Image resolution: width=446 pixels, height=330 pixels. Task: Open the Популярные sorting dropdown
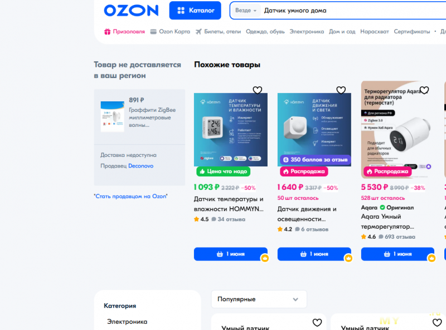click(259, 299)
